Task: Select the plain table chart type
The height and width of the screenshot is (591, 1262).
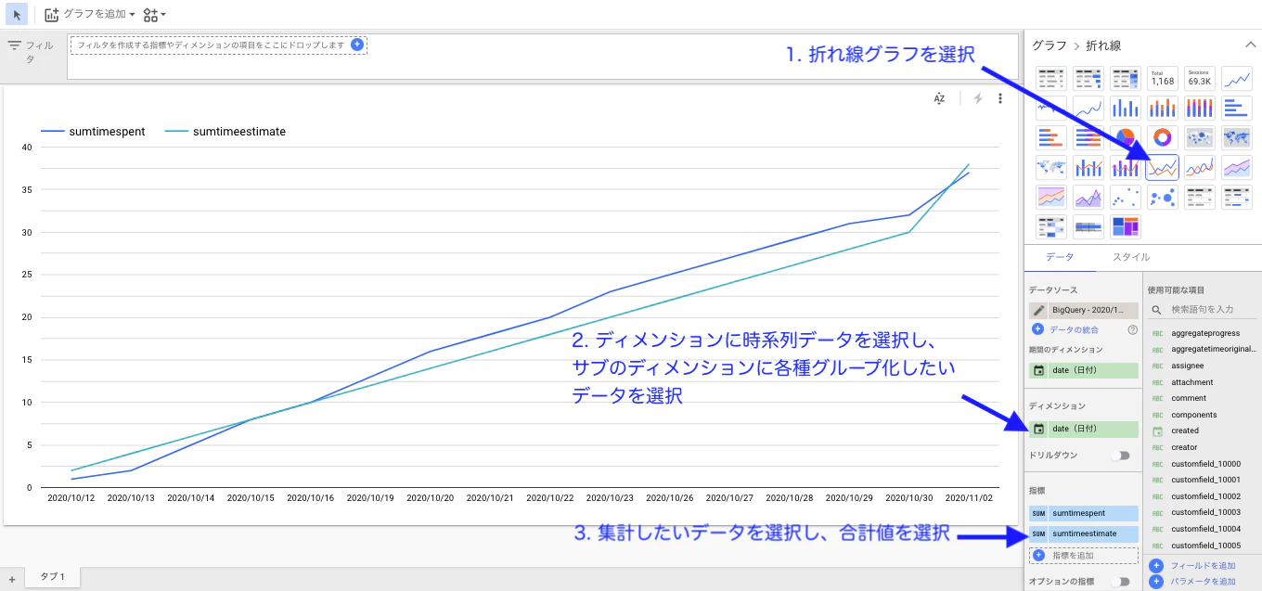Action: click(1051, 79)
